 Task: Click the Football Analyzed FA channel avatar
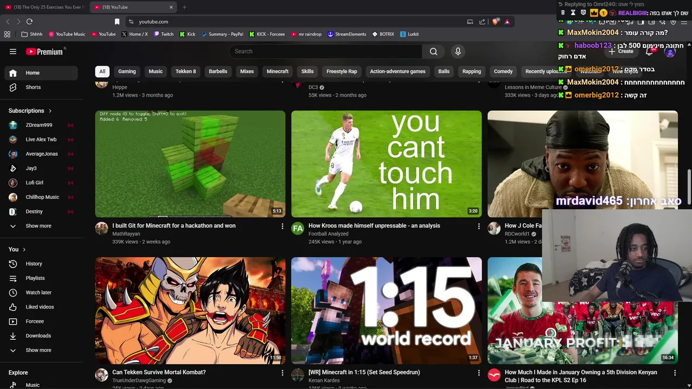[x=298, y=229]
